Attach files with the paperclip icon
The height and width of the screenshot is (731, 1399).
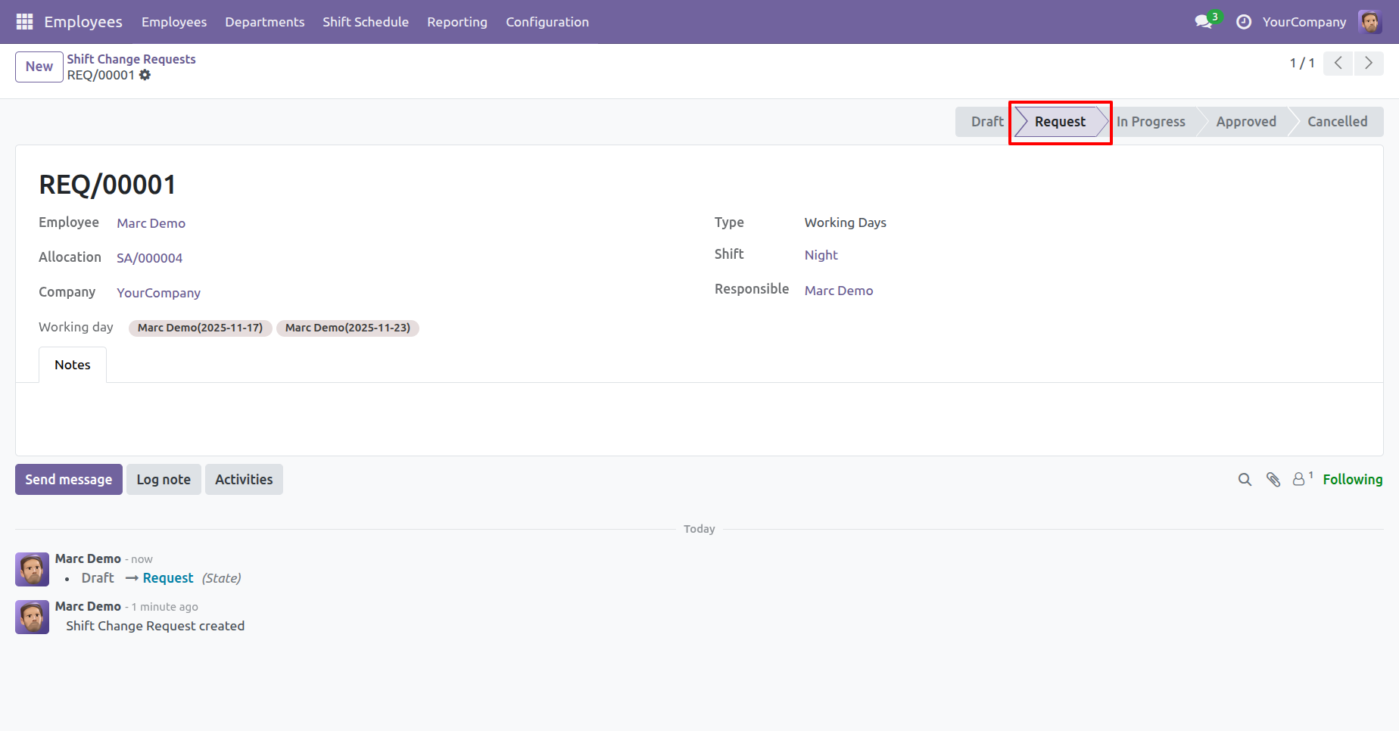(1273, 480)
